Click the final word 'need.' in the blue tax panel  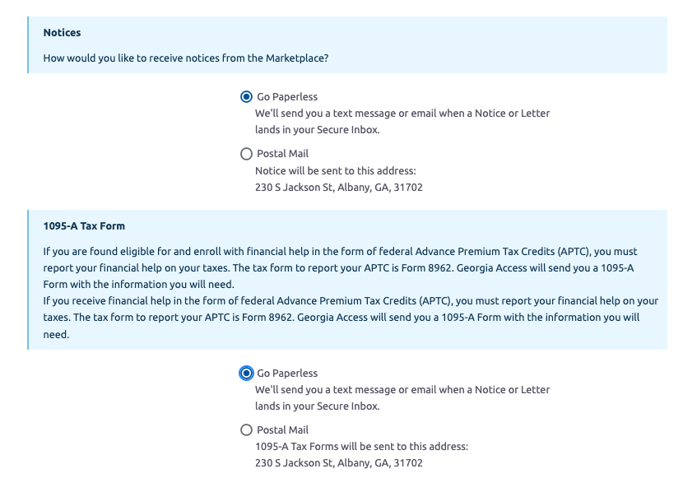pos(56,334)
